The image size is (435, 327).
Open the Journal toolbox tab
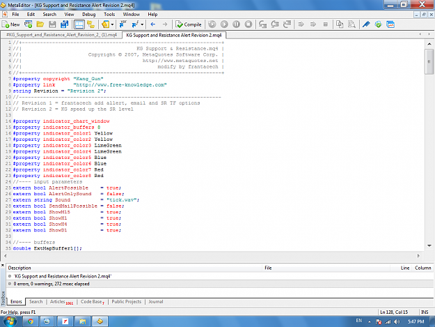click(x=156, y=302)
